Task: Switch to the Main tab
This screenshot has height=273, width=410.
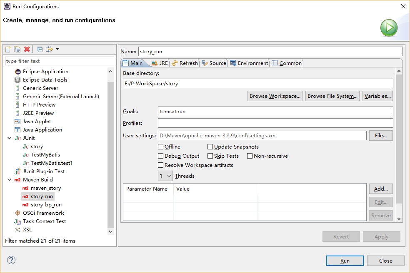Action: (x=133, y=63)
